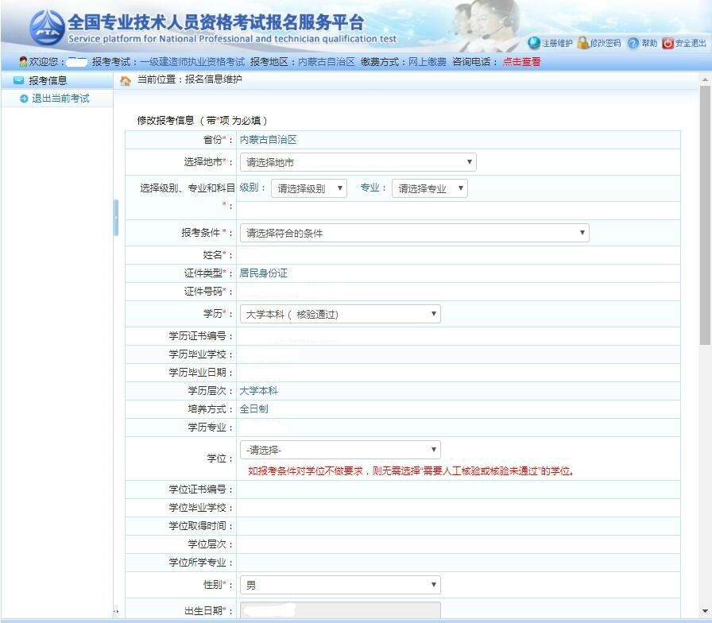
Task: Open the 请选择地市 city dropdown
Action: coord(358,162)
